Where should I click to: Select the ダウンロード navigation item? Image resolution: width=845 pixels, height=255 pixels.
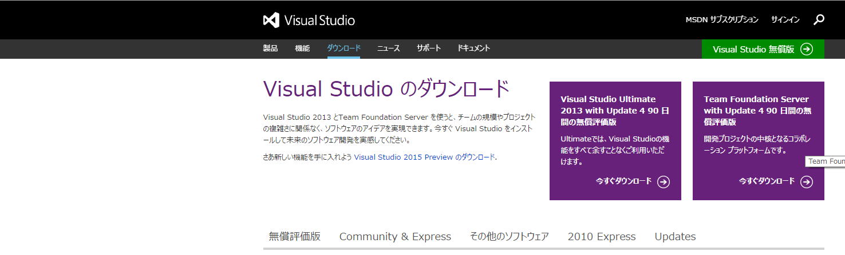[343, 48]
